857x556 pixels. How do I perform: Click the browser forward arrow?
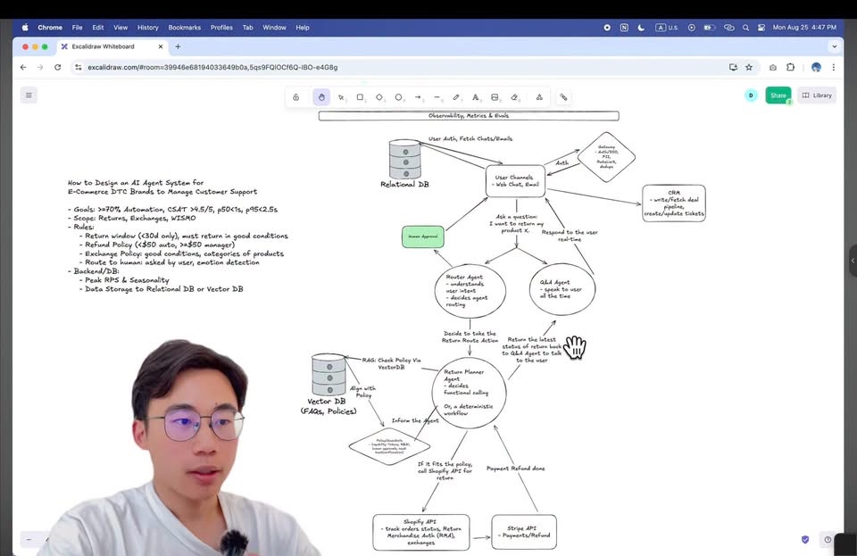tap(40, 67)
